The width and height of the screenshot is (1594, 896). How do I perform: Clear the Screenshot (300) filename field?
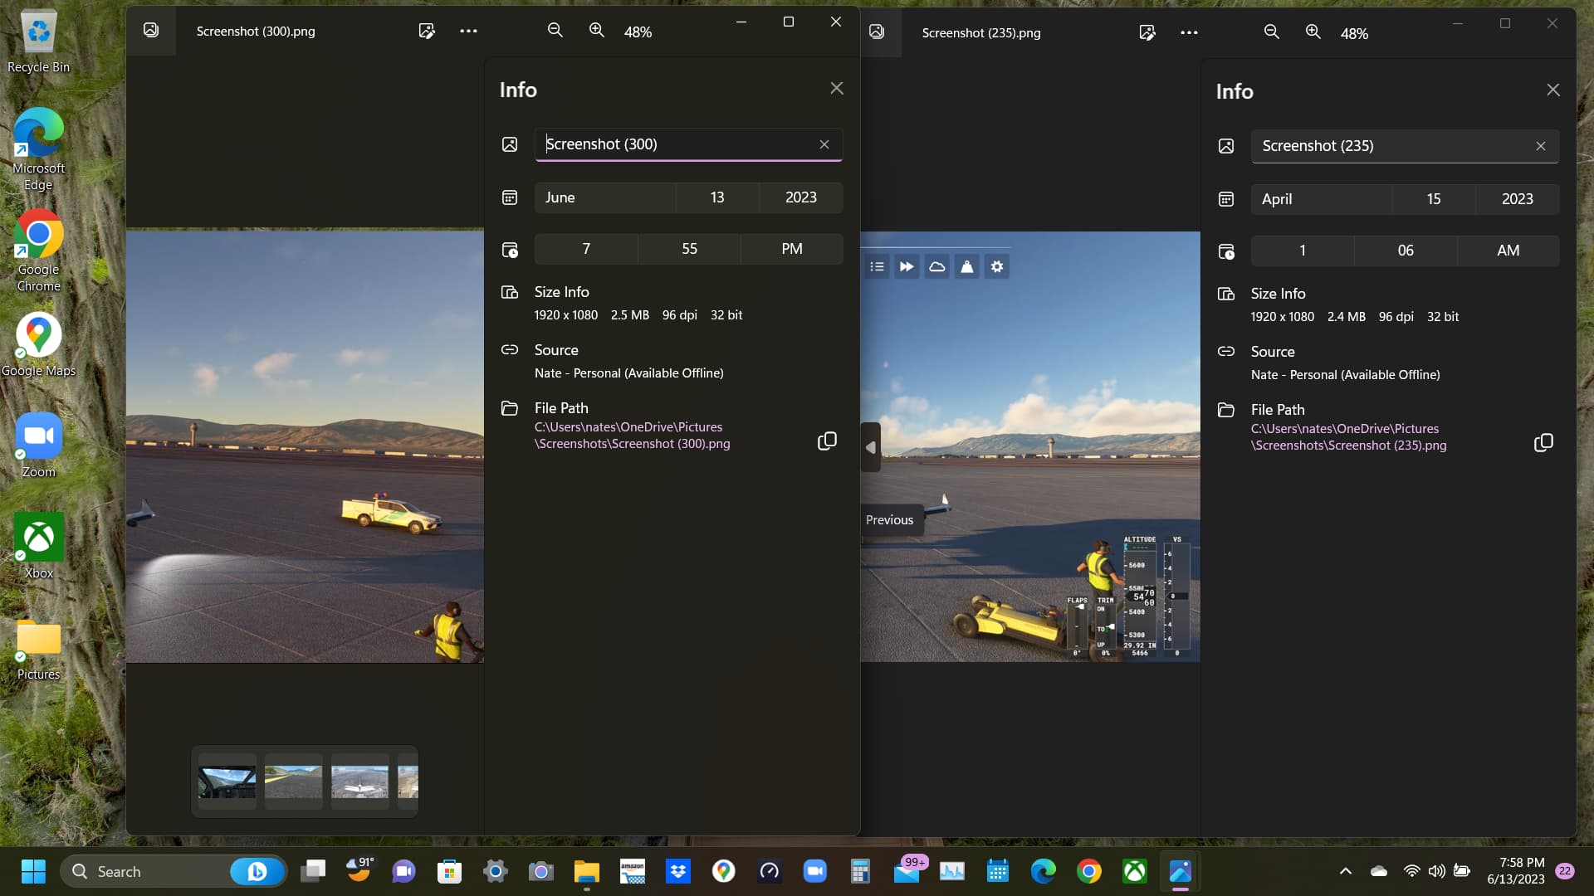(x=824, y=144)
